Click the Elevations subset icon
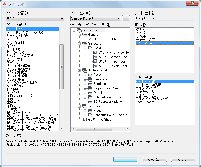Screen dimensions: 201x167 [x=90, y=79]
